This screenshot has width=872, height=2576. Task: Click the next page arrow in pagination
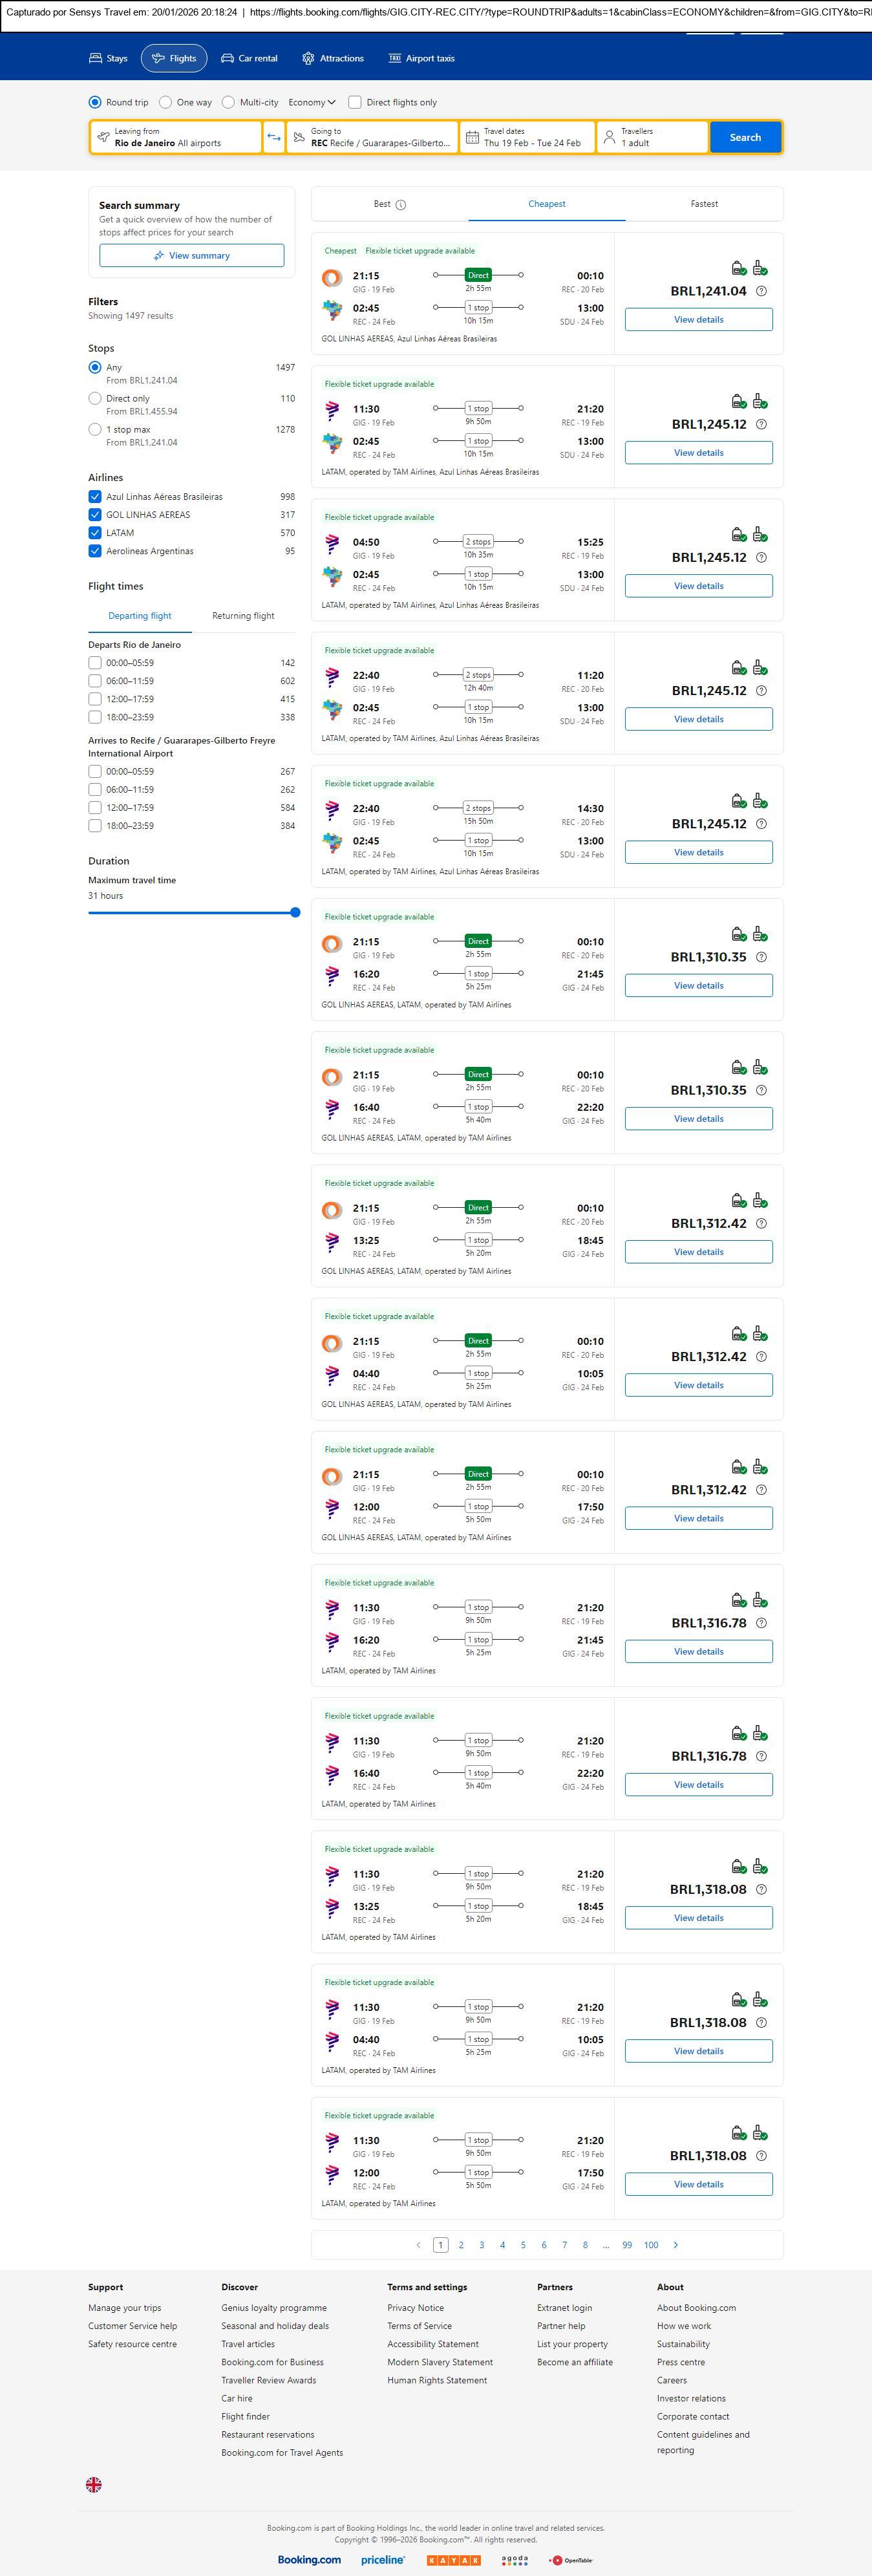click(676, 2245)
